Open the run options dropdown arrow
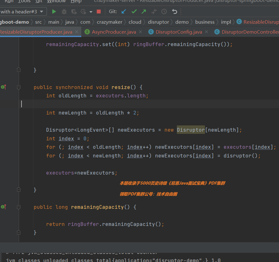Screen dimensions: 279x262 tap(91, 12)
